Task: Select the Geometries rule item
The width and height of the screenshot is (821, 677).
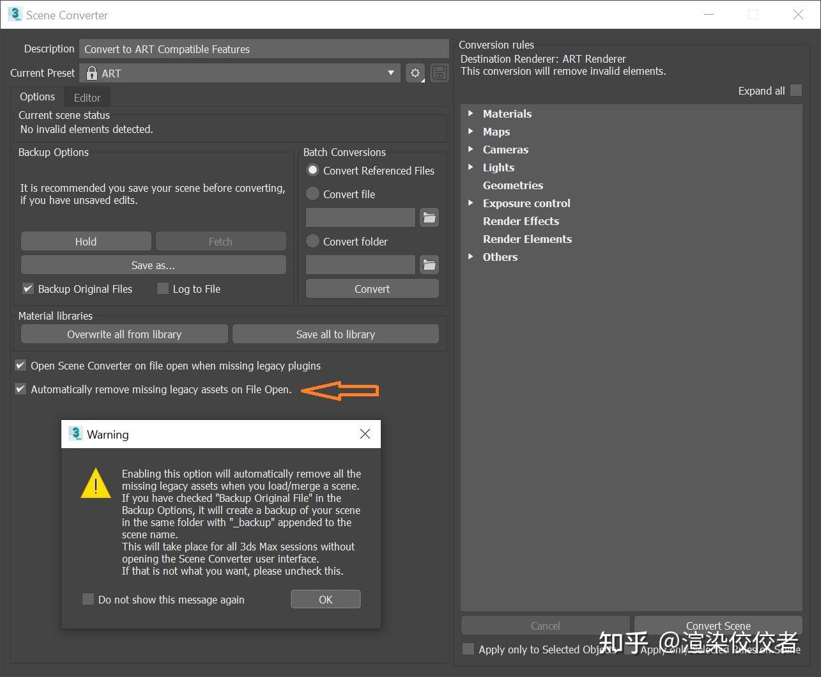Action: click(x=513, y=185)
